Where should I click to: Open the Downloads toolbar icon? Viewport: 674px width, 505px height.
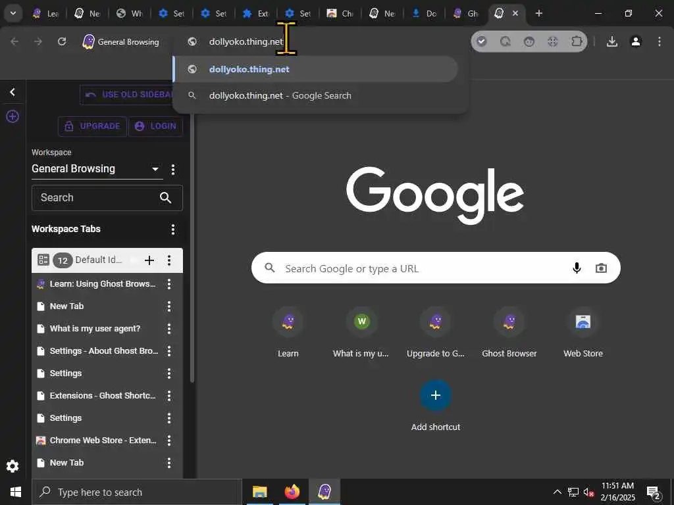612,41
